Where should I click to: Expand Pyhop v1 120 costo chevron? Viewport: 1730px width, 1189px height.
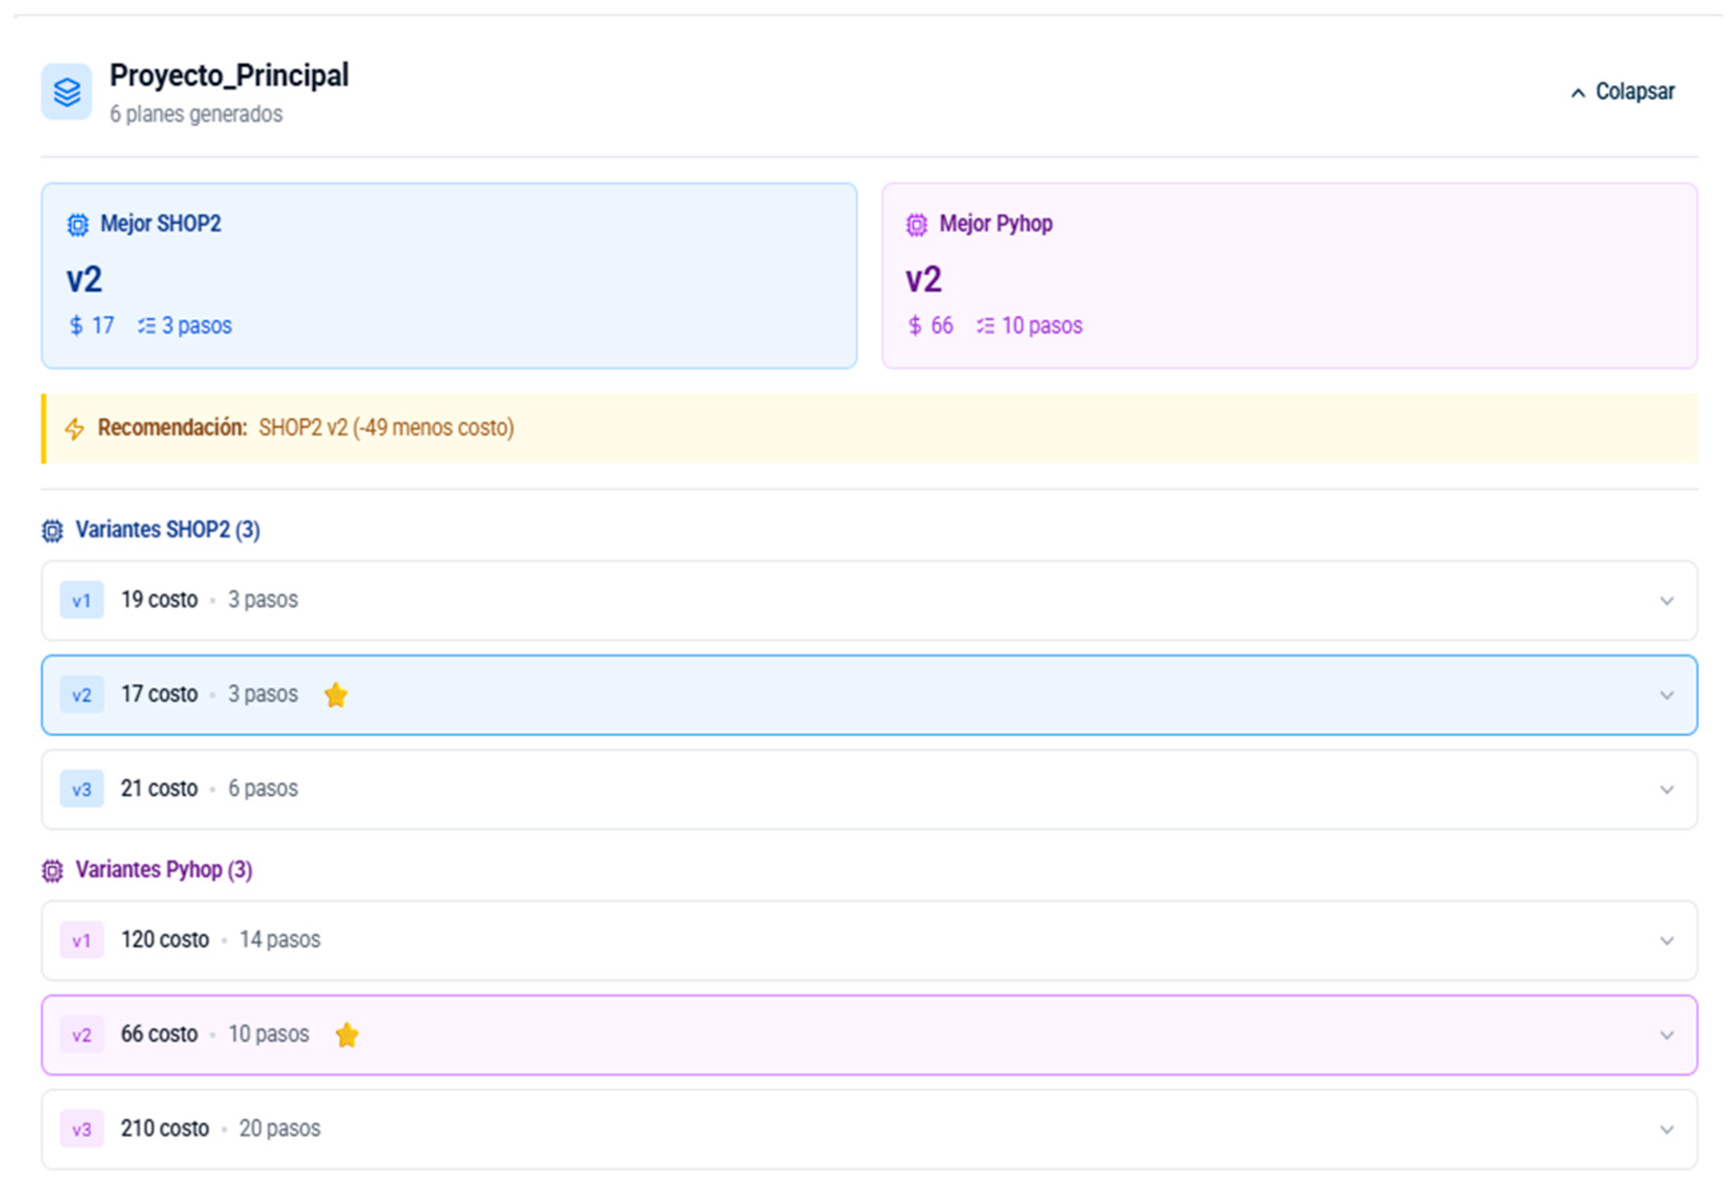tap(1667, 941)
